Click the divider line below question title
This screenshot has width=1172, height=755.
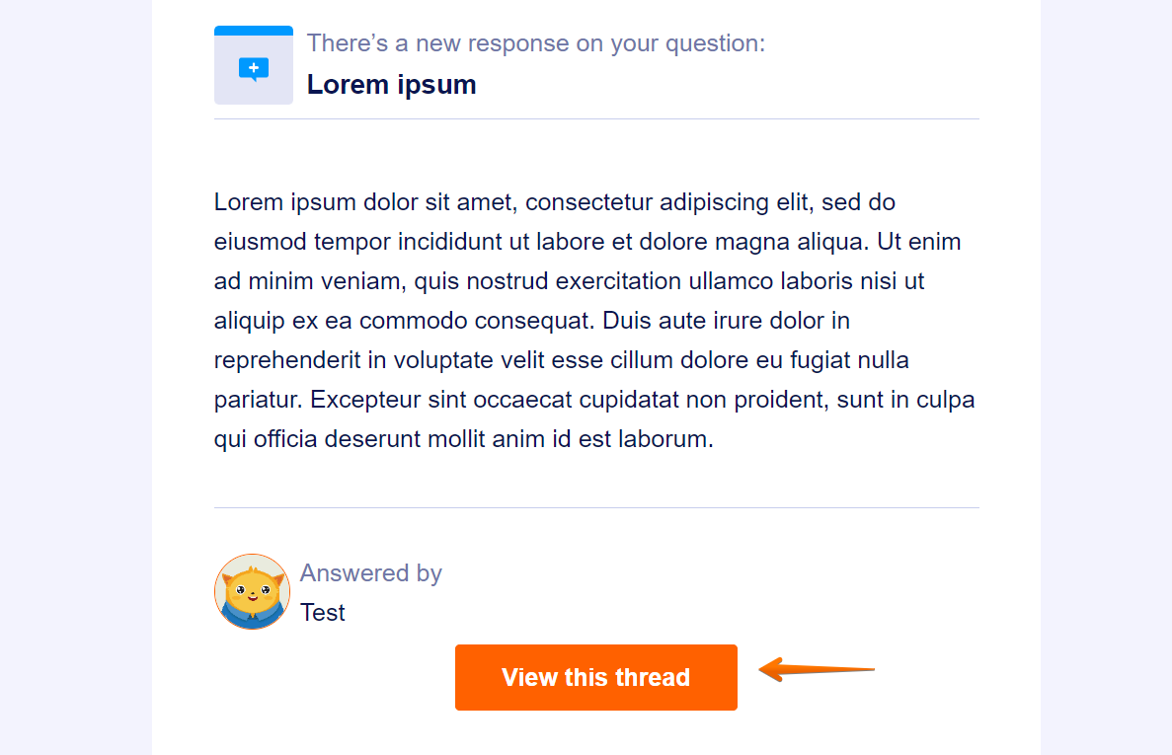[596, 119]
